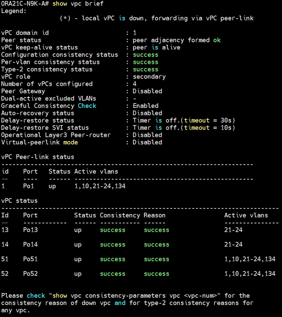Viewport: 282px width, 317px height.
Task: Click 'success' next to Per-vlan consistency status
Action: tap(145, 62)
